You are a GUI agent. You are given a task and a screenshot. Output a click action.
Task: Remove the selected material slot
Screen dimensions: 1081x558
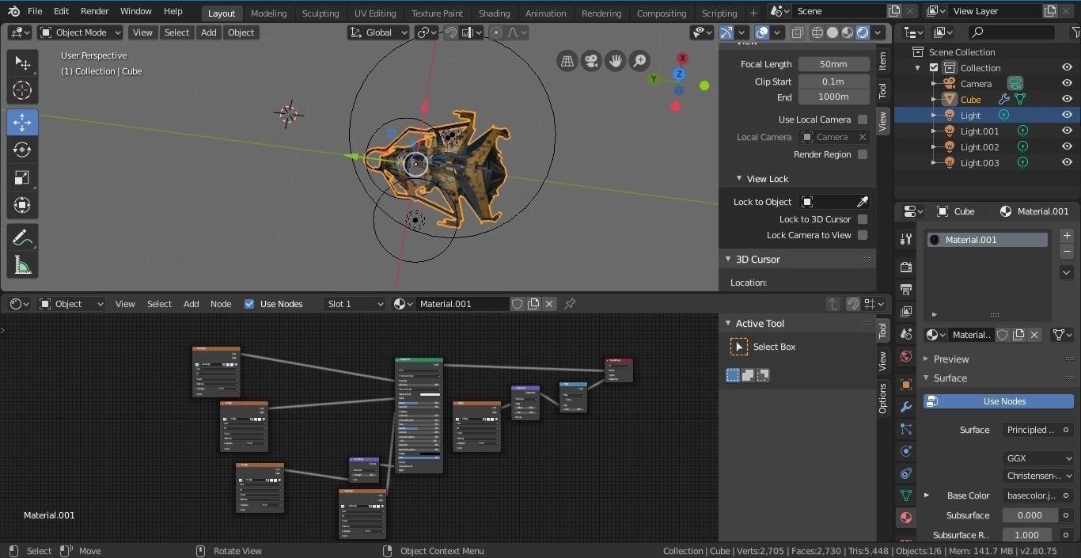point(1067,252)
